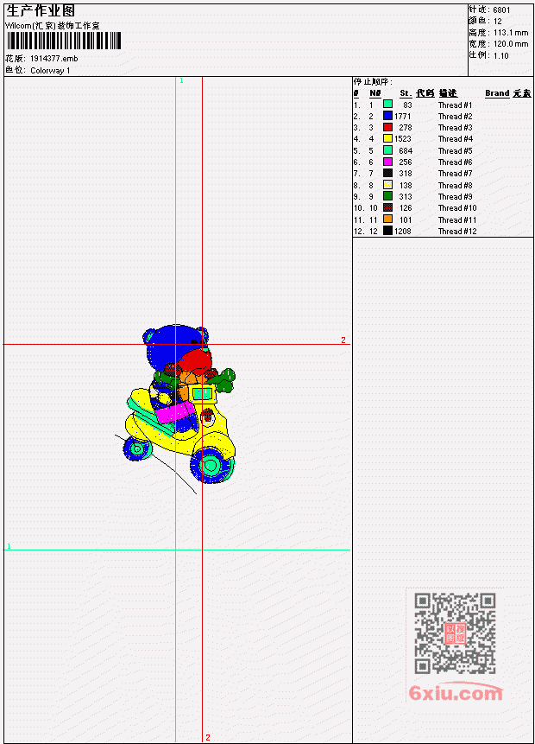
Task: Select the stitch count value 1523
Action: [403, 139]
